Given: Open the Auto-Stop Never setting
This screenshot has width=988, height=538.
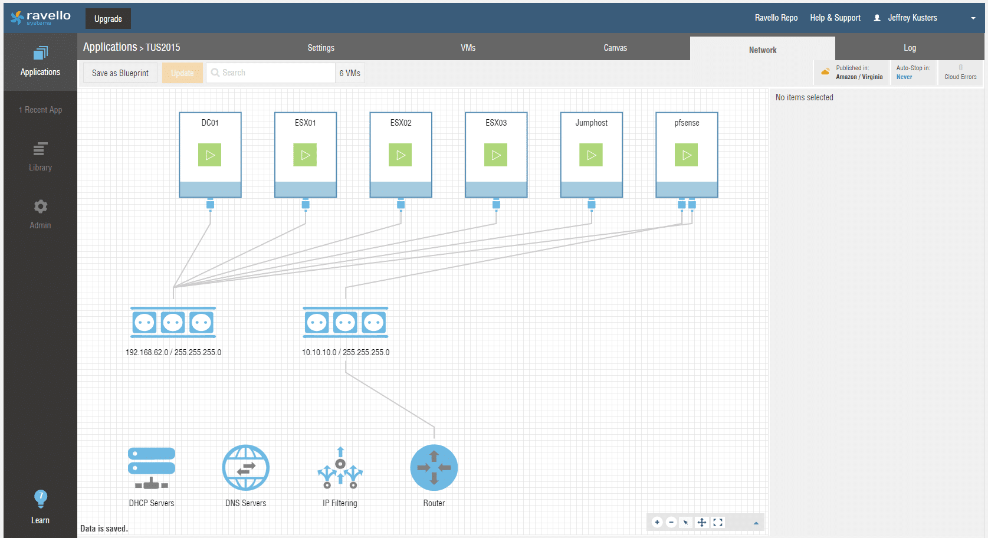Looking at the screenshot, I should [904, 77].
